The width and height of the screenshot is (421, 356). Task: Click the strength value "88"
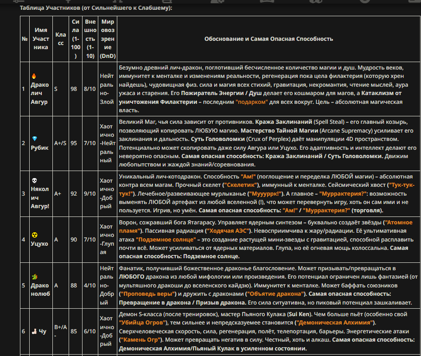74,286
